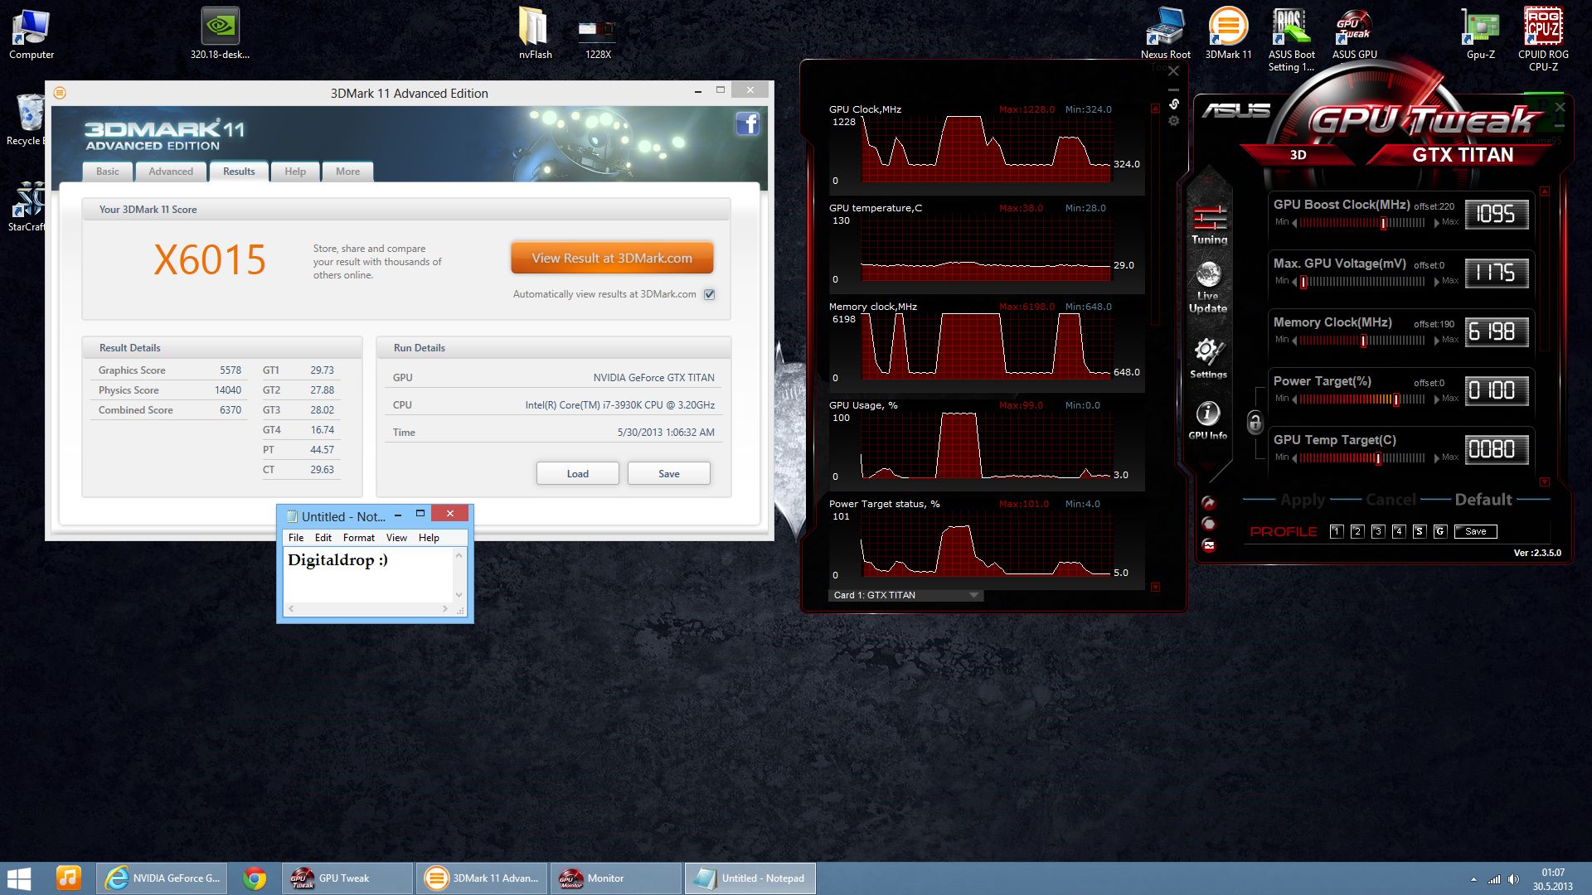Switch to 3D mode in GPU Tweak

point(1298,155)
